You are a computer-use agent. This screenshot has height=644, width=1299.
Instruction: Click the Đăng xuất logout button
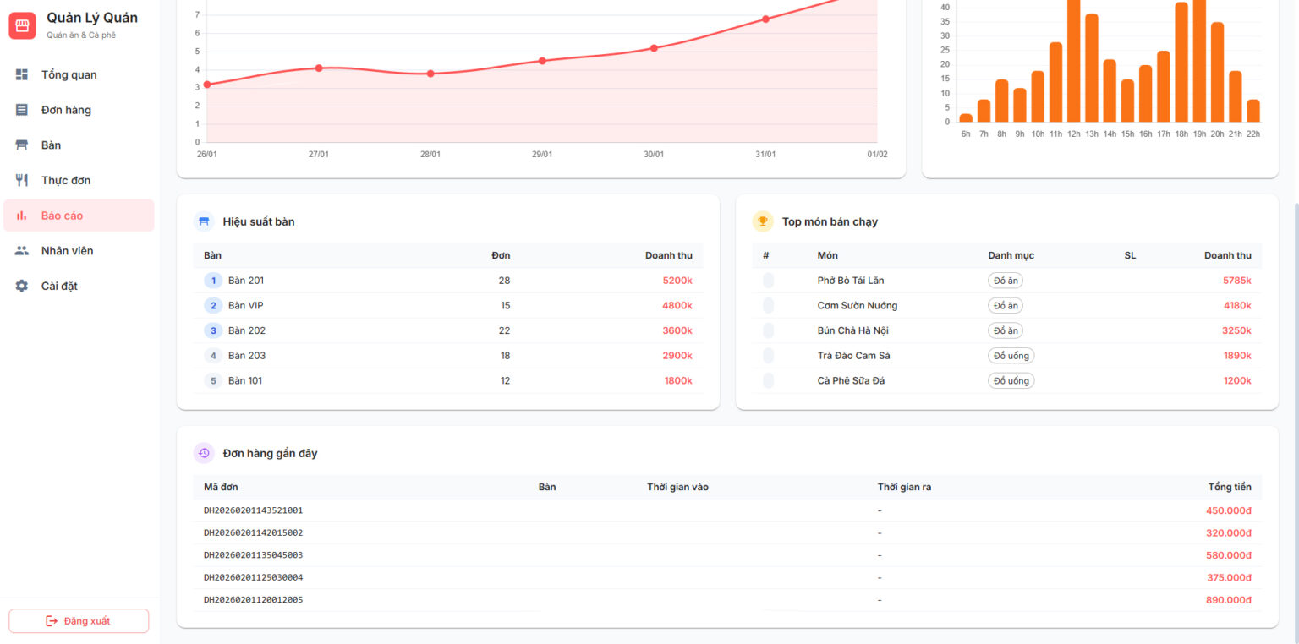pyautogui.click(x=79, y=621)
